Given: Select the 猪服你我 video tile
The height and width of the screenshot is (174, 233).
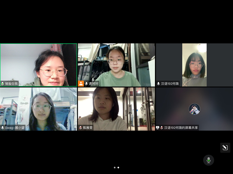Looking at the screenshot, I should point(39,65).
